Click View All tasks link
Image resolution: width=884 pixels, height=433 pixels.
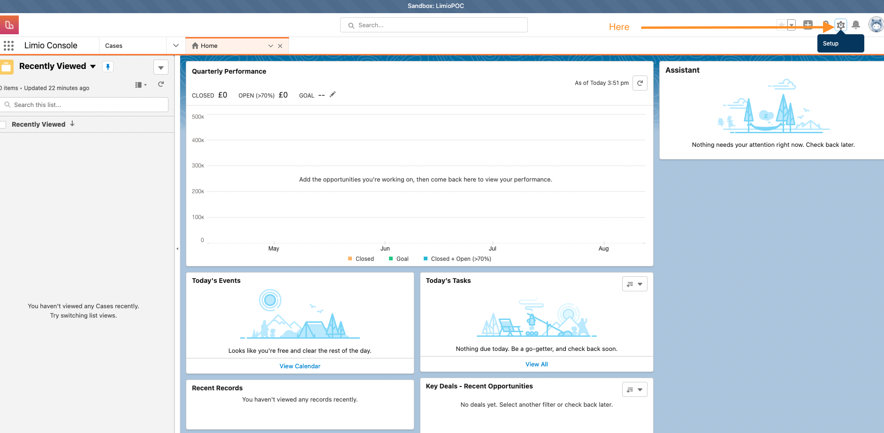[x=537, y=364]
